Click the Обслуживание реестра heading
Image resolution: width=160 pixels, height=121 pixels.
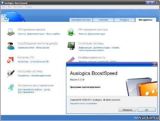[x=93, y=30]
